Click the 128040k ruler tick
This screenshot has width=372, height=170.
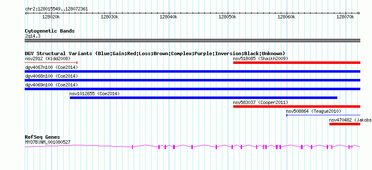point(169,17)
